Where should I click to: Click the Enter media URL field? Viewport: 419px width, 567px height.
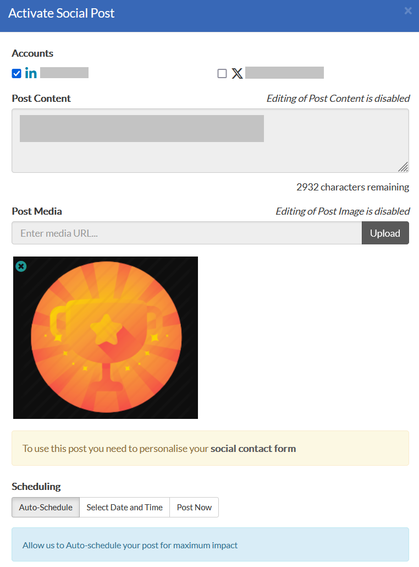[x=186, y=233]
